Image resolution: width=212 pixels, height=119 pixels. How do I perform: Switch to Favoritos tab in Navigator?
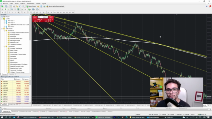(x=11, y=74)
